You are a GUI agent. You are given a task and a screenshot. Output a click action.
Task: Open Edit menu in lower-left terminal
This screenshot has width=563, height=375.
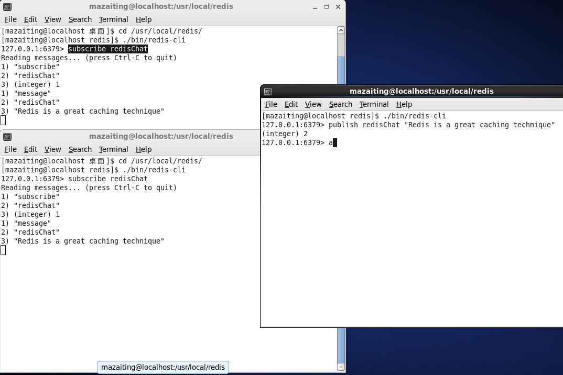click(30, 149)
